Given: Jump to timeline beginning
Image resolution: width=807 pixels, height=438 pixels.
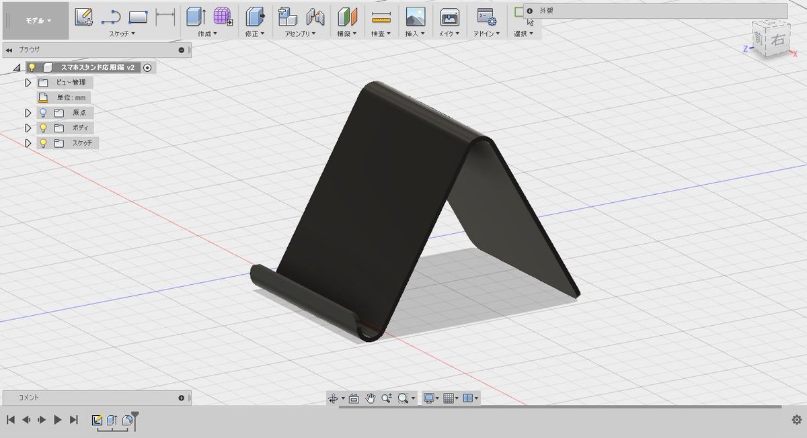Looking at the screenshot, I should coord(10,420).
